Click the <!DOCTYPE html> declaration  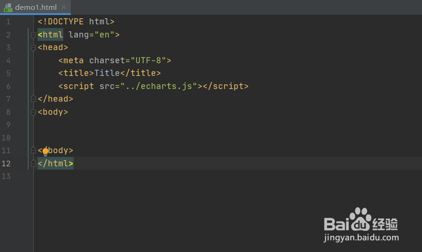(76, 22)
